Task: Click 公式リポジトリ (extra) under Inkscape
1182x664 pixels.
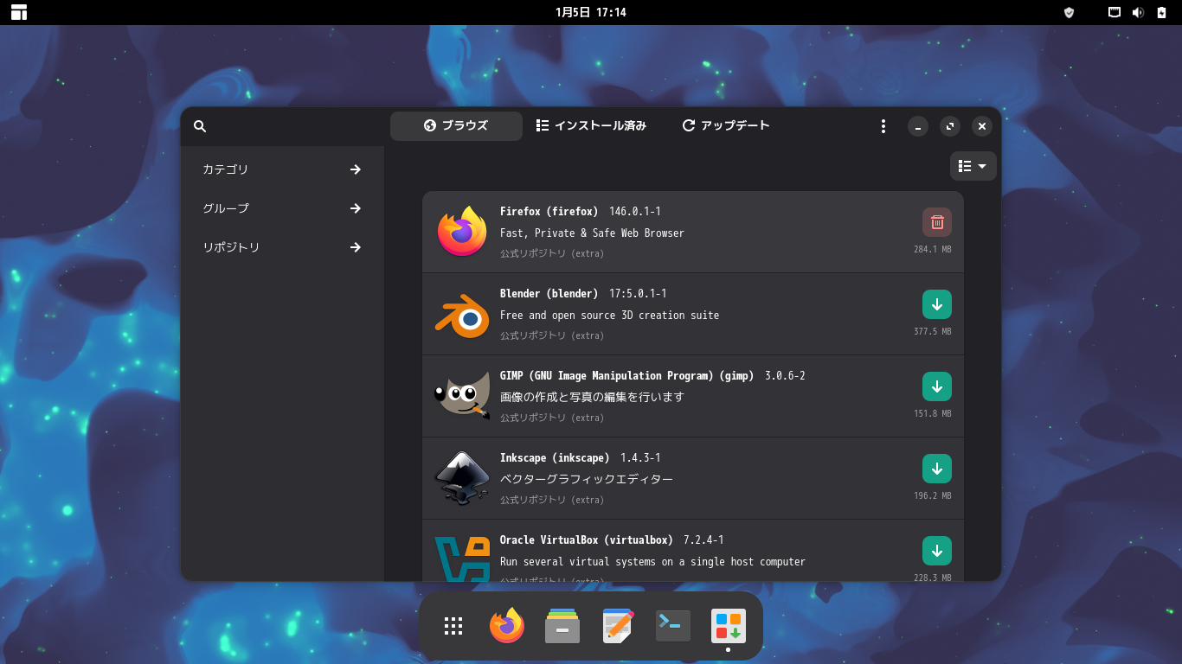Action: click(552, 501)
